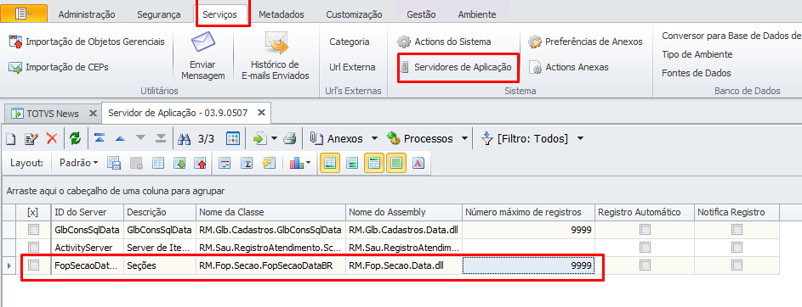Toggle Registro Automático for GlbConsSqlData row
The image size is (802, 307).
[645, 230]
